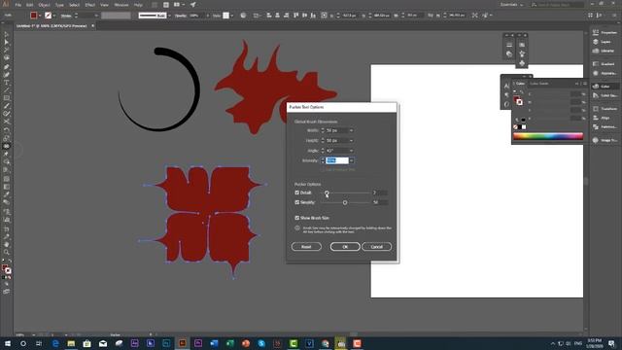
Task: Click the Fill/Stroke indicator in Color panel
Action: [518, 100]
